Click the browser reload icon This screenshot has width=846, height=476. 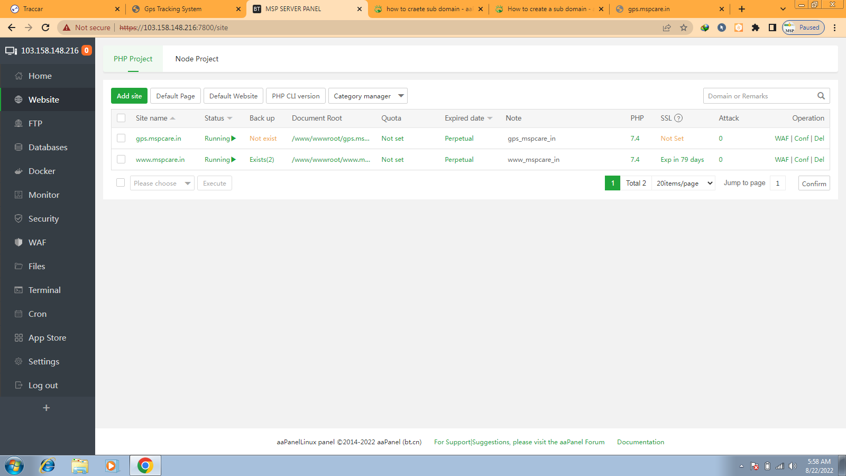[x=45, y=28]
